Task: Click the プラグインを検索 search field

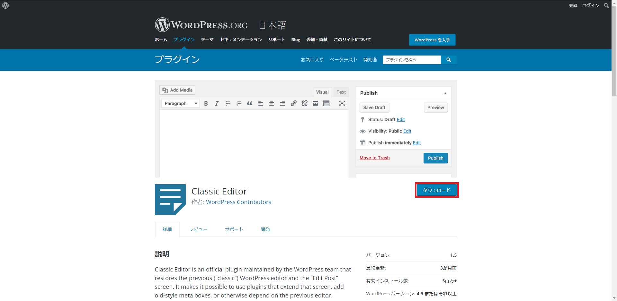Action: pos(412,60)
